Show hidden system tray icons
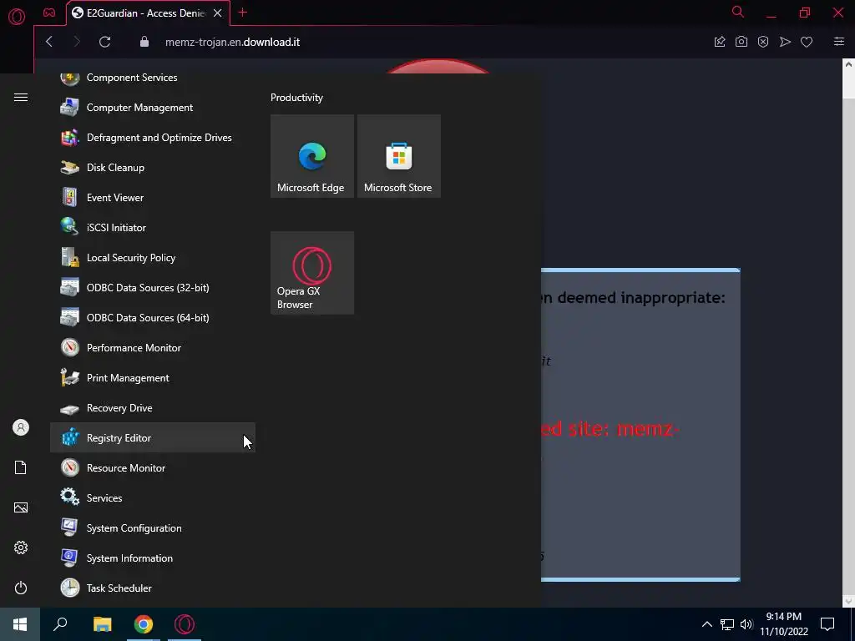Viewport: 855px width, 641px height. (706, 624)
